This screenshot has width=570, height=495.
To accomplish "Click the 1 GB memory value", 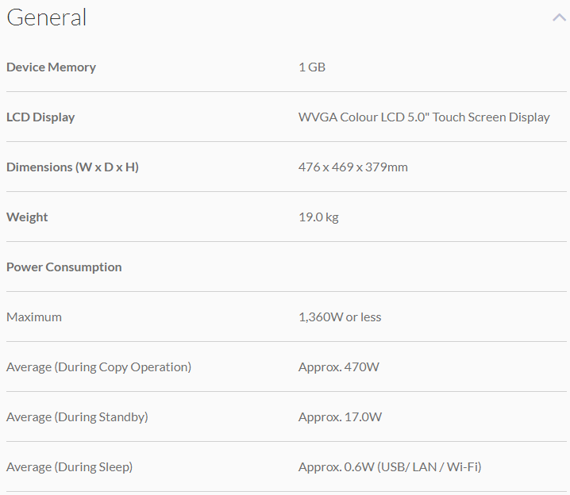I will point(312,67).
